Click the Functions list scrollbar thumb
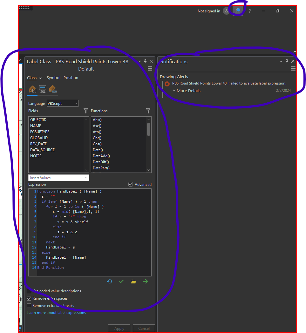 click(148, 129)
